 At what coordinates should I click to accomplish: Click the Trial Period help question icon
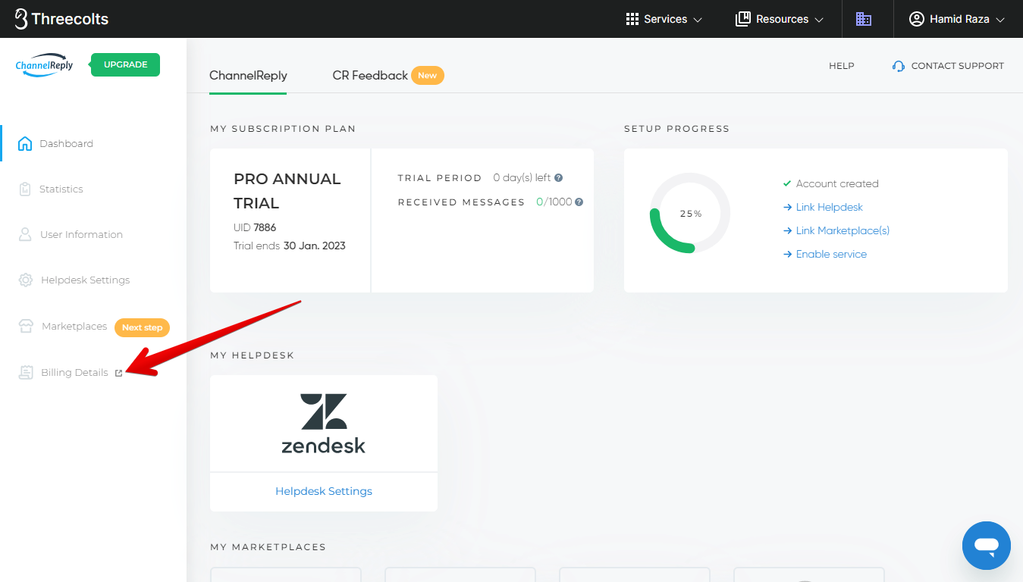[x=559, y=178]
